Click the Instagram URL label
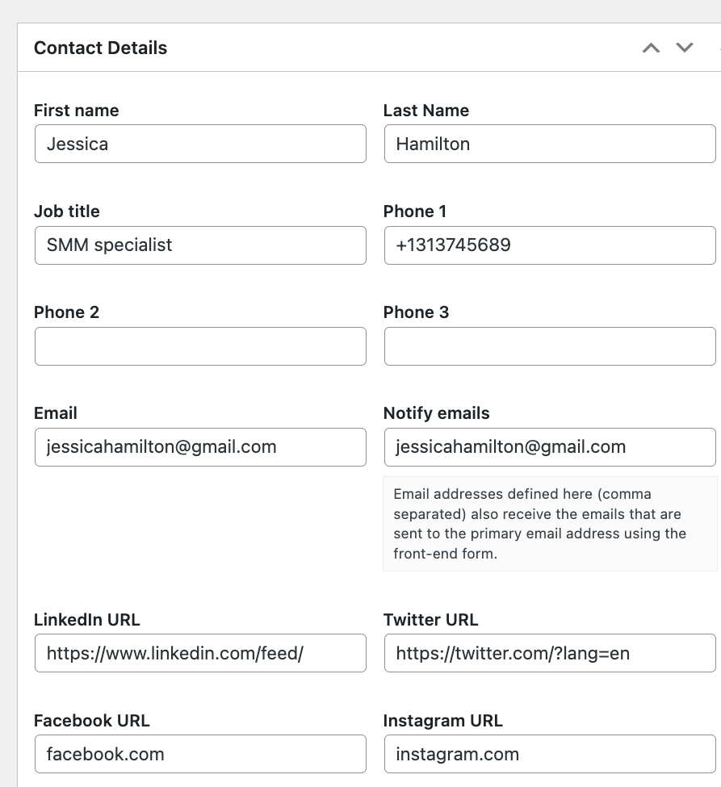The image size is (721, 787). pos(442,721)
